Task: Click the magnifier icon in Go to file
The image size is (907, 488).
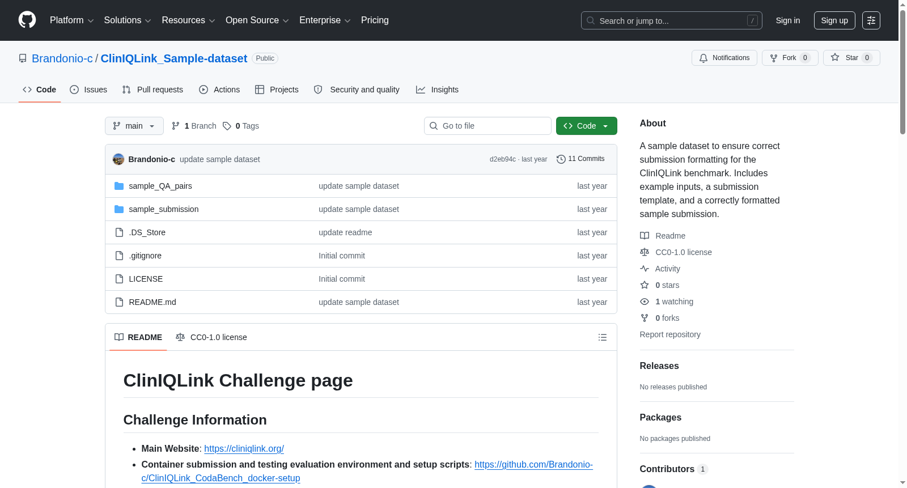Action: (x=434, y=126)
